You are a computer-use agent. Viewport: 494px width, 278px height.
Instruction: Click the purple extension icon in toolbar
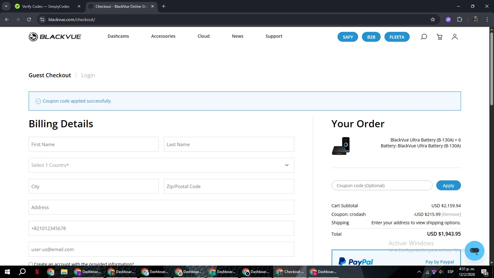click(448, 19)
